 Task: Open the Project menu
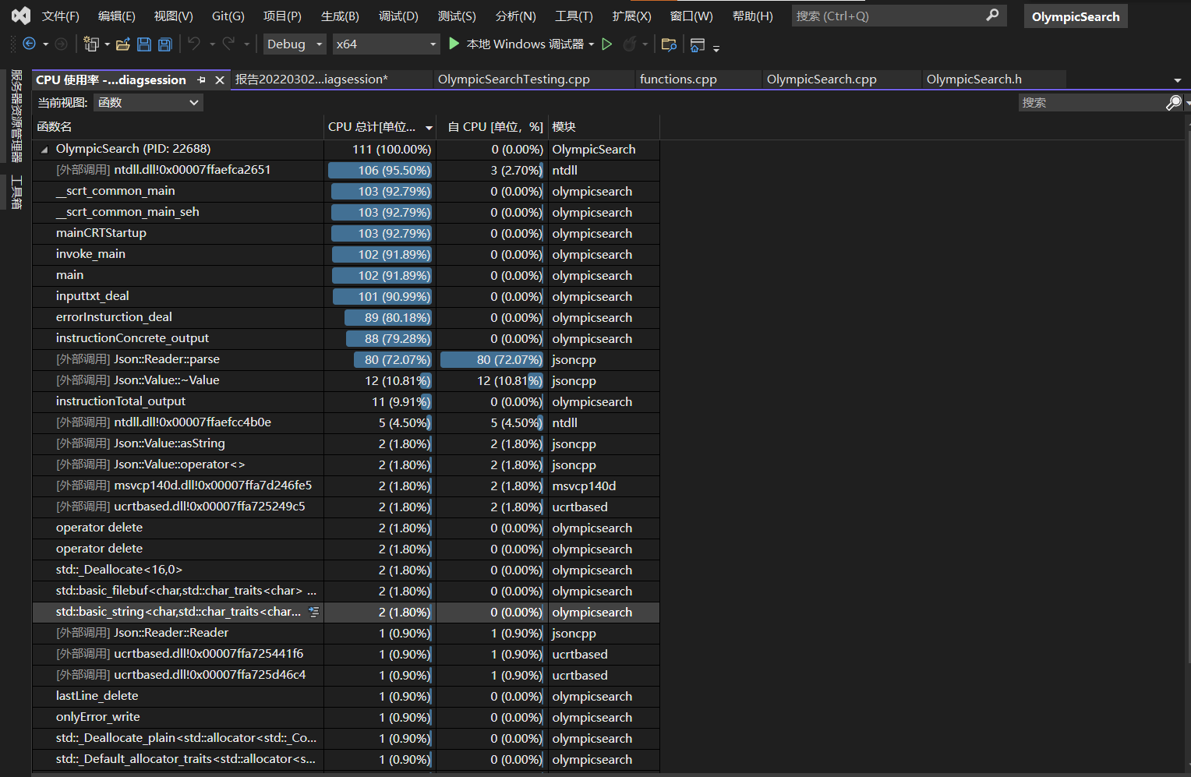pos(282,16)
